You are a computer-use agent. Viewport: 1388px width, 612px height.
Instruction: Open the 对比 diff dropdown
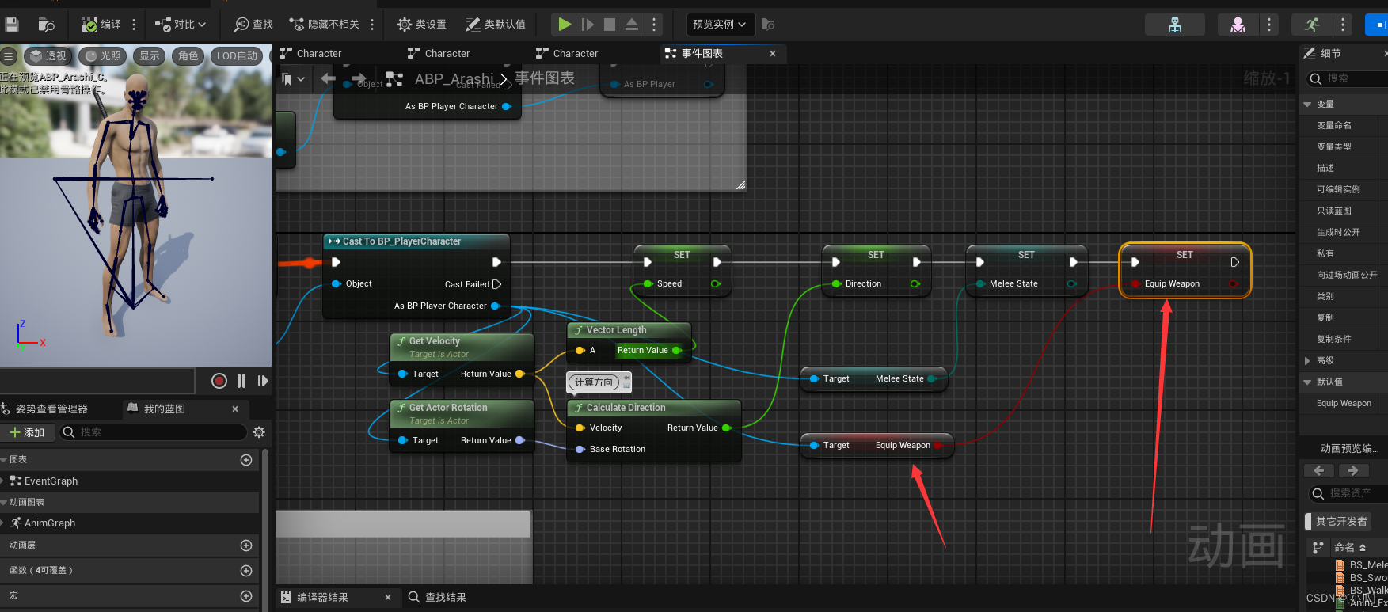point(181,25)
